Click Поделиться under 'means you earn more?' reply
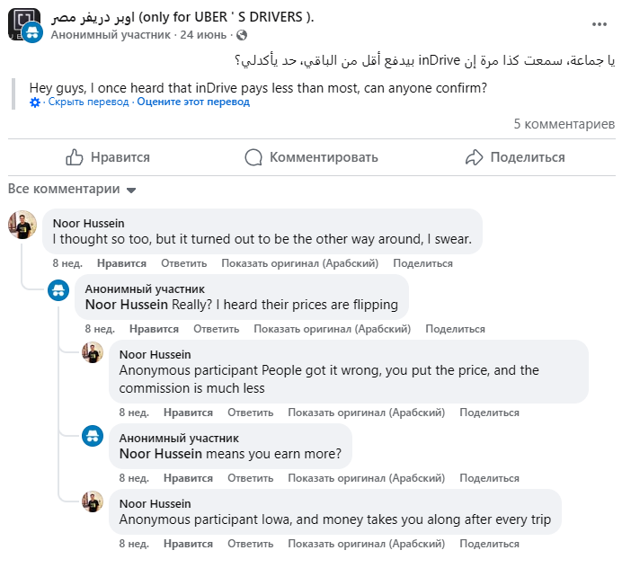Screen dimensions: 622x568 (490, 478)
